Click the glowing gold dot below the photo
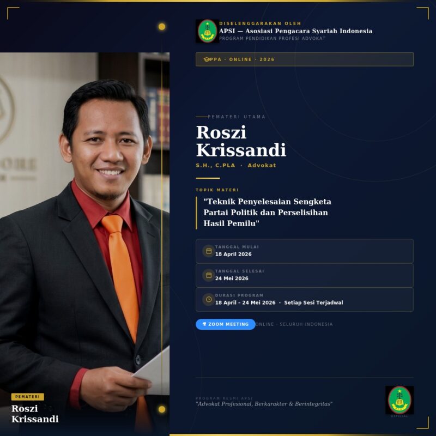The image size is (436, 436). pyautogui.click(x=162, y=409)
